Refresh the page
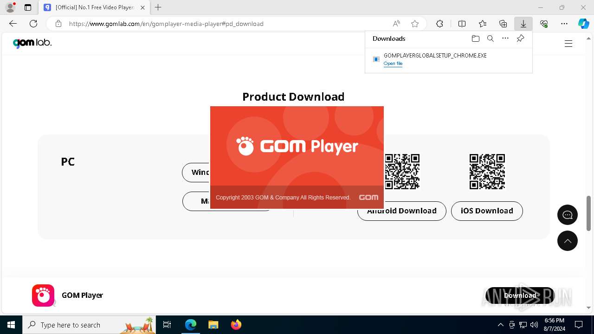594x334 pixels. point(33,24)
